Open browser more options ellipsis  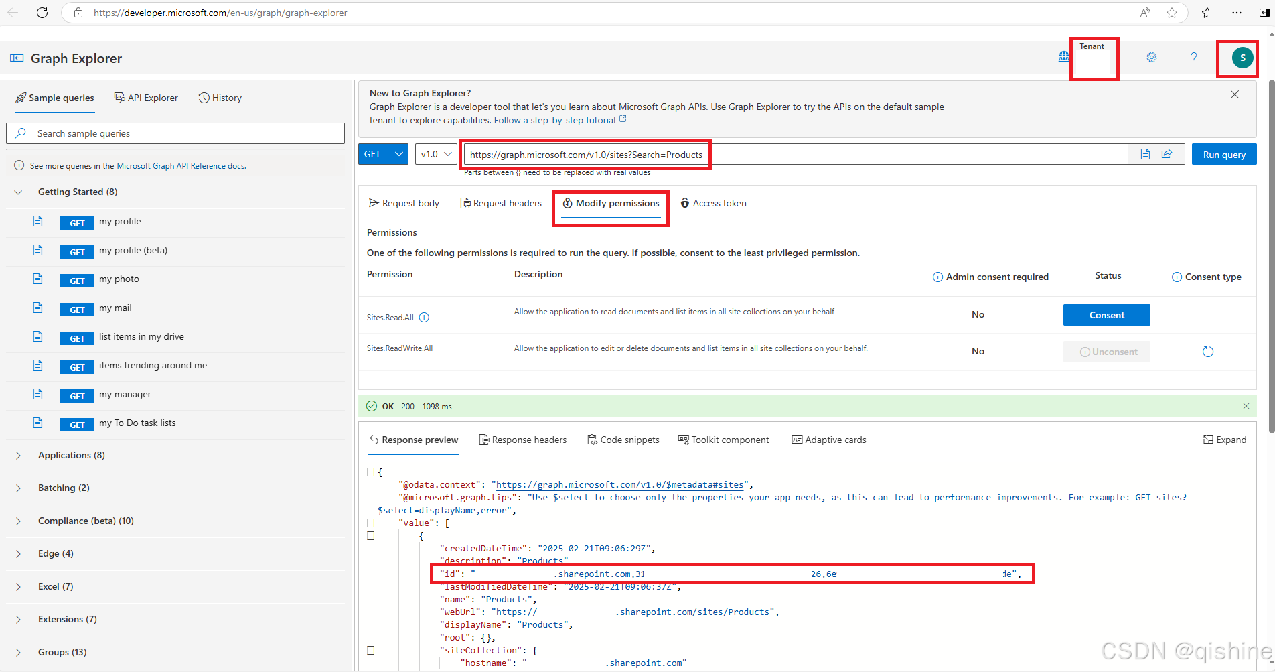(x=1237, y=13)
